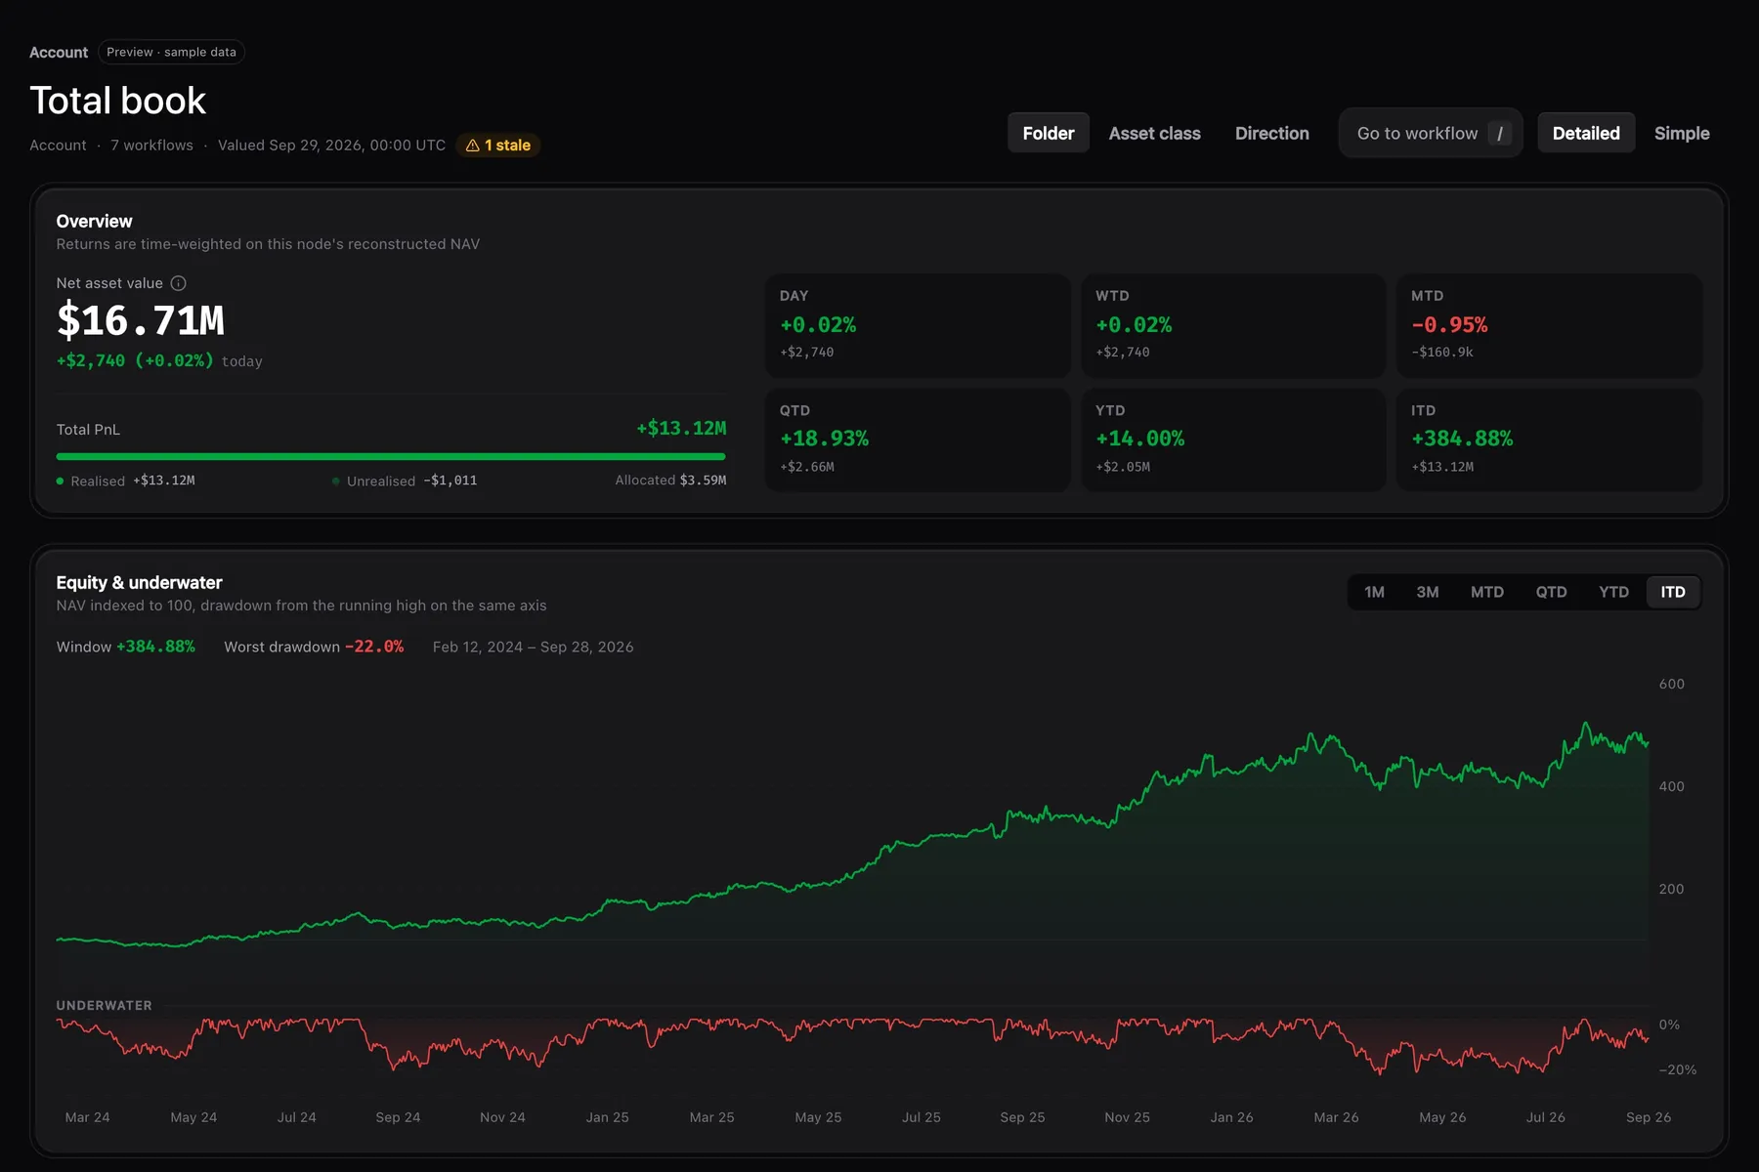Click the green Realised legend dot
The height and width of the screenshot is (1172, 1759).
[61, 481]
